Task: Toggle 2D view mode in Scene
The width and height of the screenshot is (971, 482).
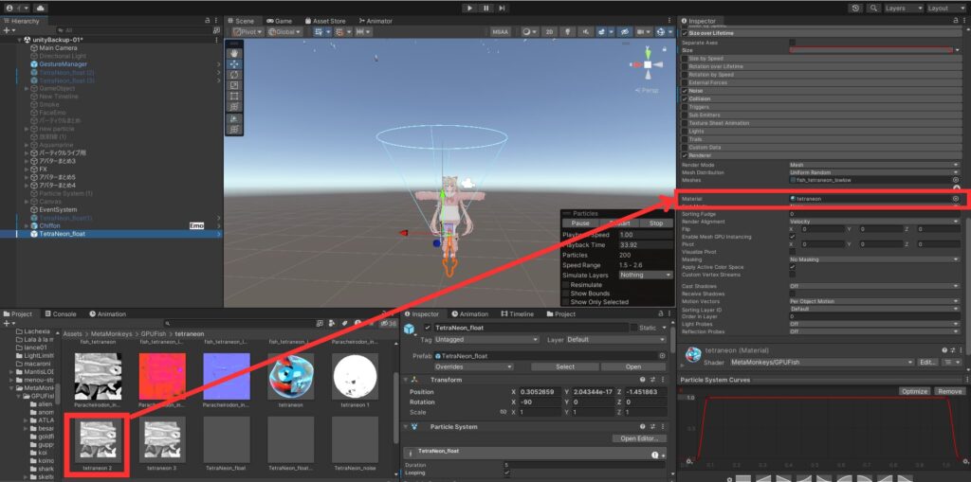Action: pos(550,31)
